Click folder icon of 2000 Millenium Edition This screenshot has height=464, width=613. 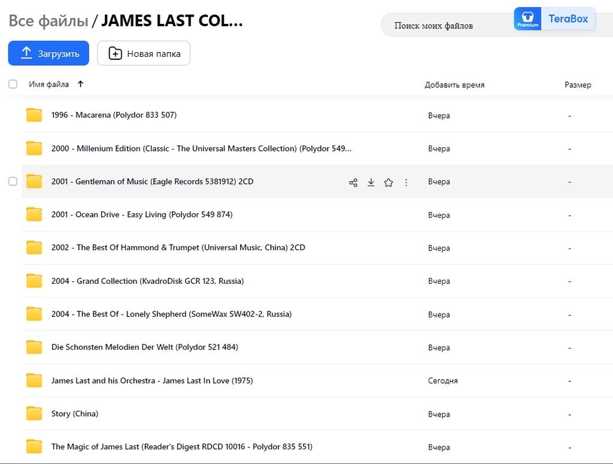pos(34,148)
